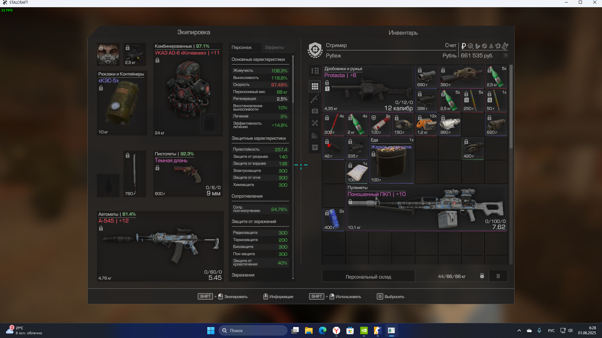Filter inventory by tools wrench icon

(315, 123)
